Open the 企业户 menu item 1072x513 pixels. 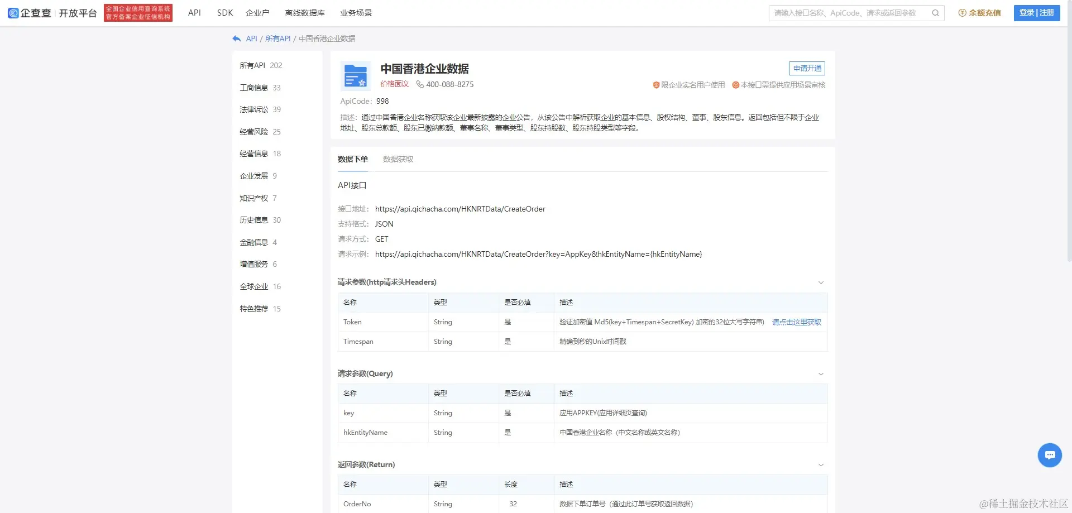pos(257,13)
